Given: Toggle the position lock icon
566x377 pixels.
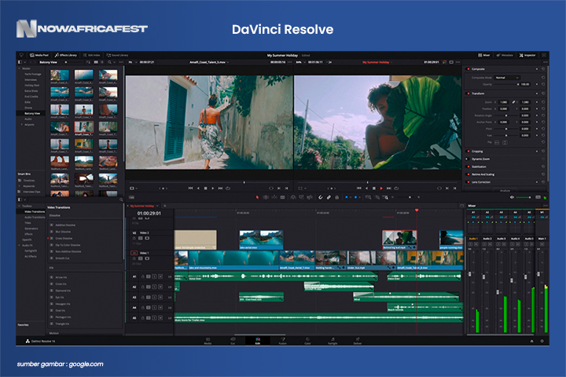Looking at the screenshot, I should [x=336, y=197].
